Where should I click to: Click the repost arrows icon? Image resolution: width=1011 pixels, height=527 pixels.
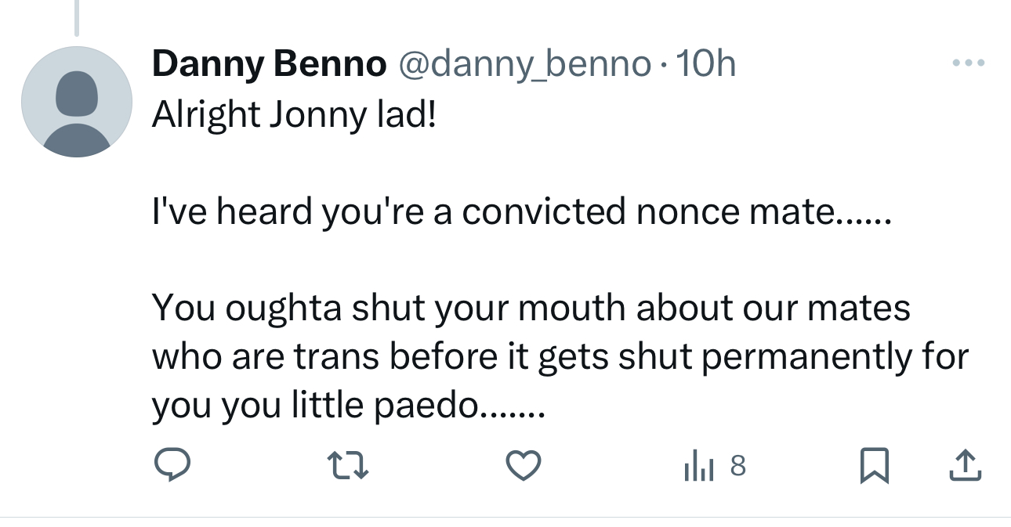point(347,467)
